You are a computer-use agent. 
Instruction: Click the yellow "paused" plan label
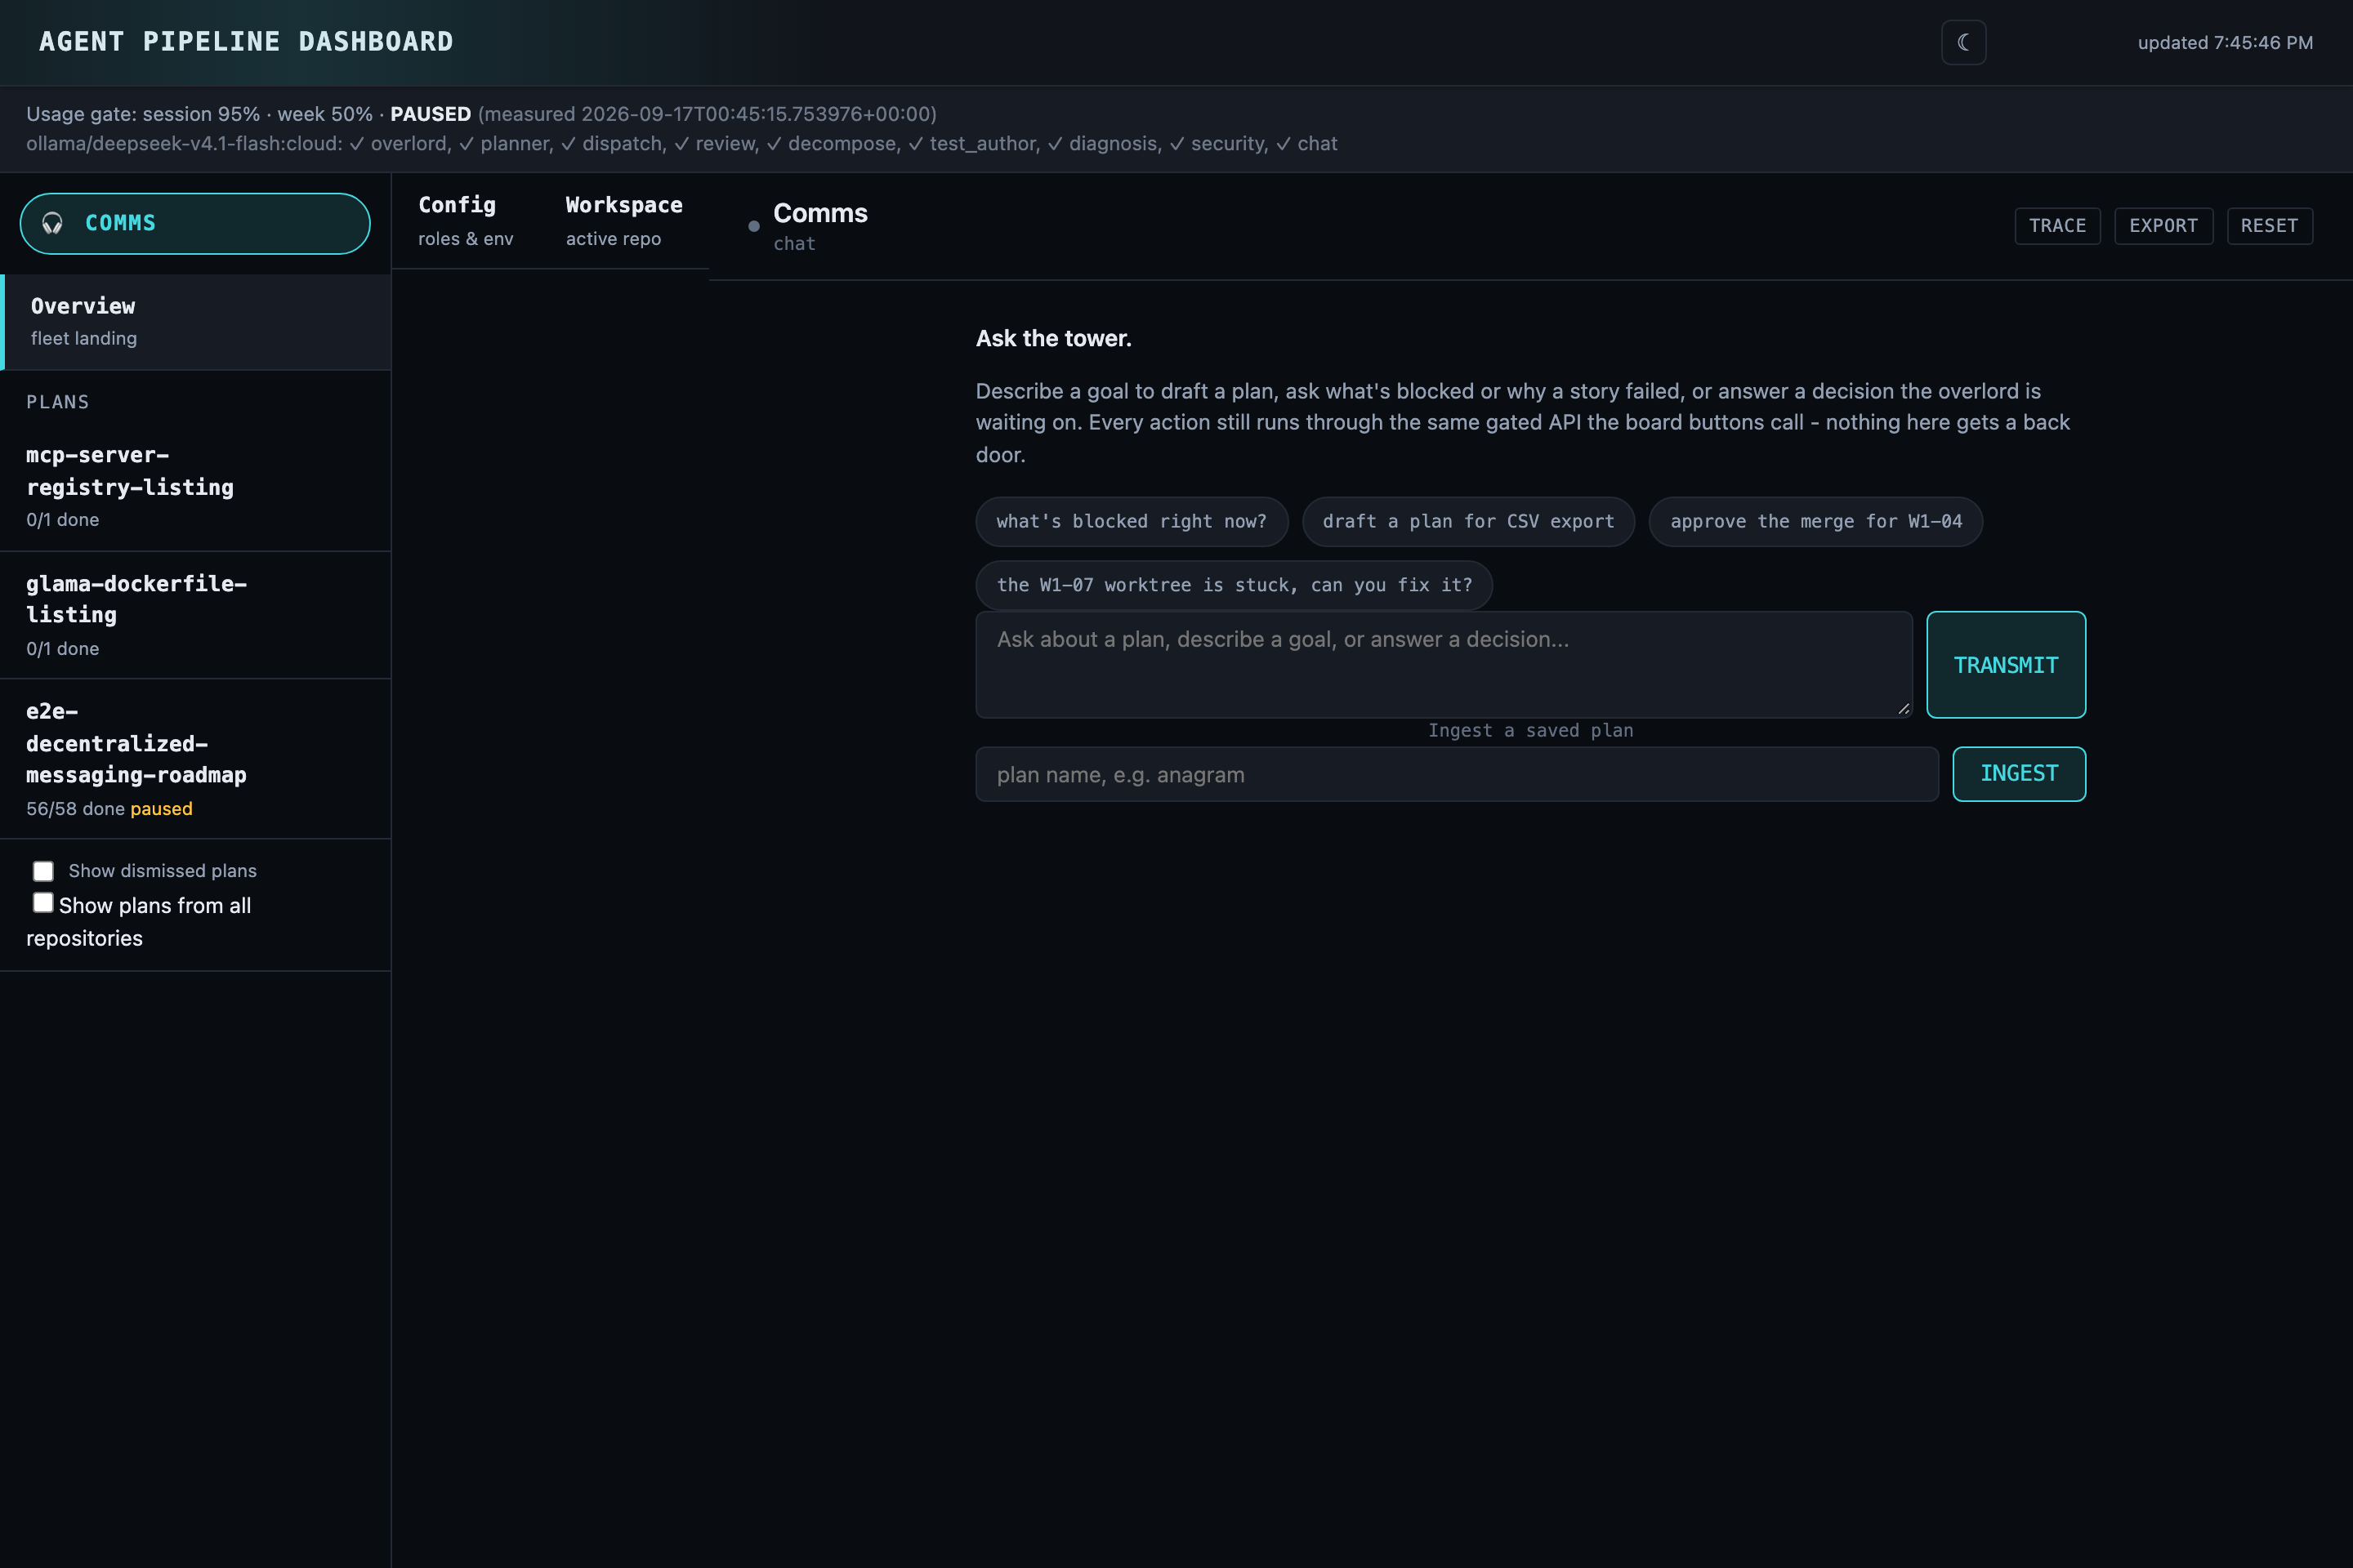tap(161, 808)
